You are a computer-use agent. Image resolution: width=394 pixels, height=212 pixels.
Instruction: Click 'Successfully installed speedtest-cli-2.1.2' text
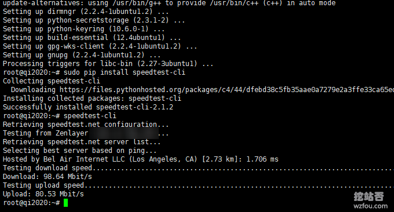(x=88, y=107)
